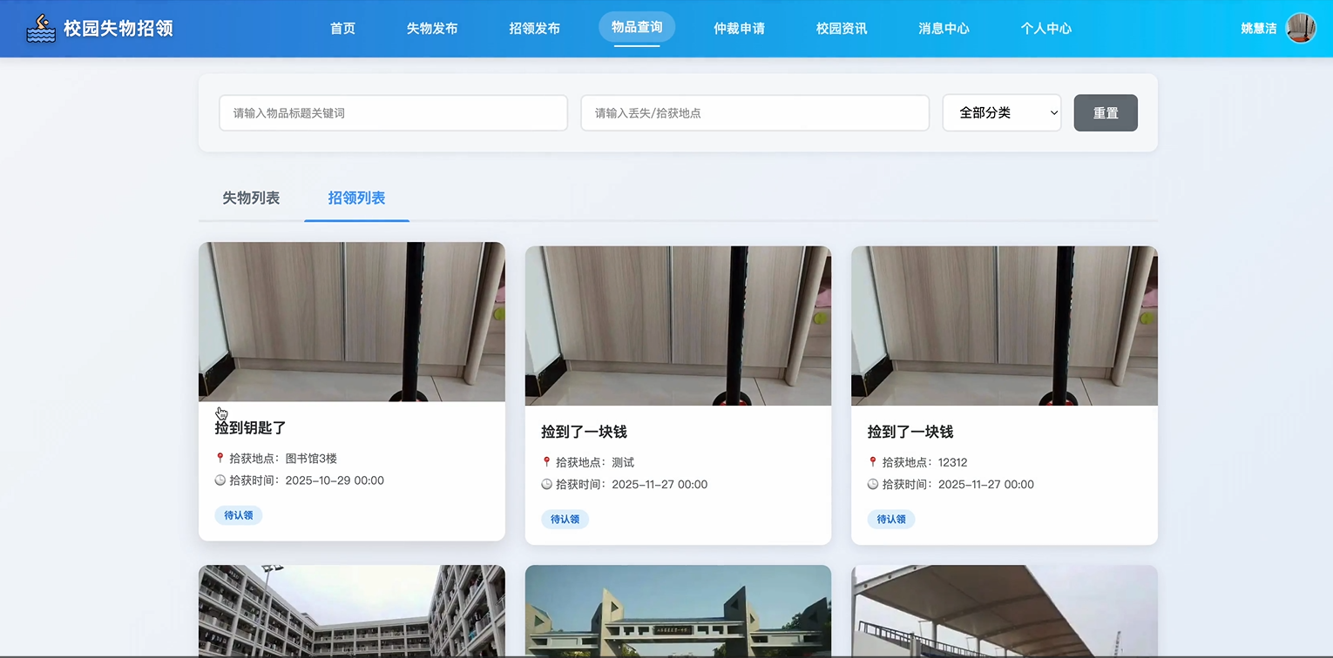The width and height of the screenshot is (1333, 658).
Task: Open the 全部分类 category dropdown
Action: (1001, 112)
